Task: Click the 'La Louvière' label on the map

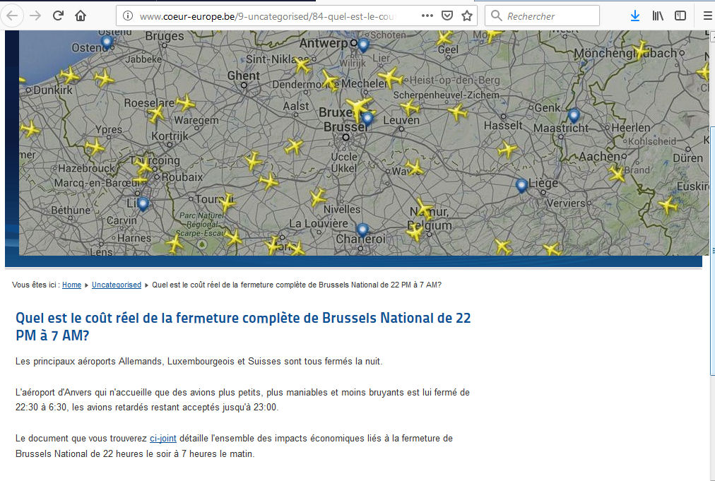Action: coord(318,223)
